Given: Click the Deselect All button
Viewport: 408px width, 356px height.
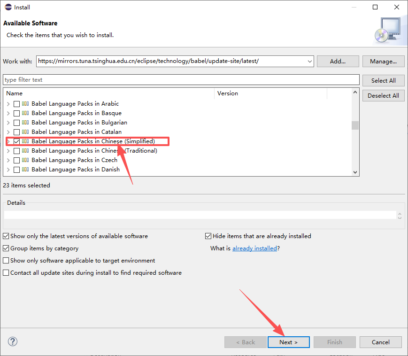Looking at the screenshot, I should 383,96.
